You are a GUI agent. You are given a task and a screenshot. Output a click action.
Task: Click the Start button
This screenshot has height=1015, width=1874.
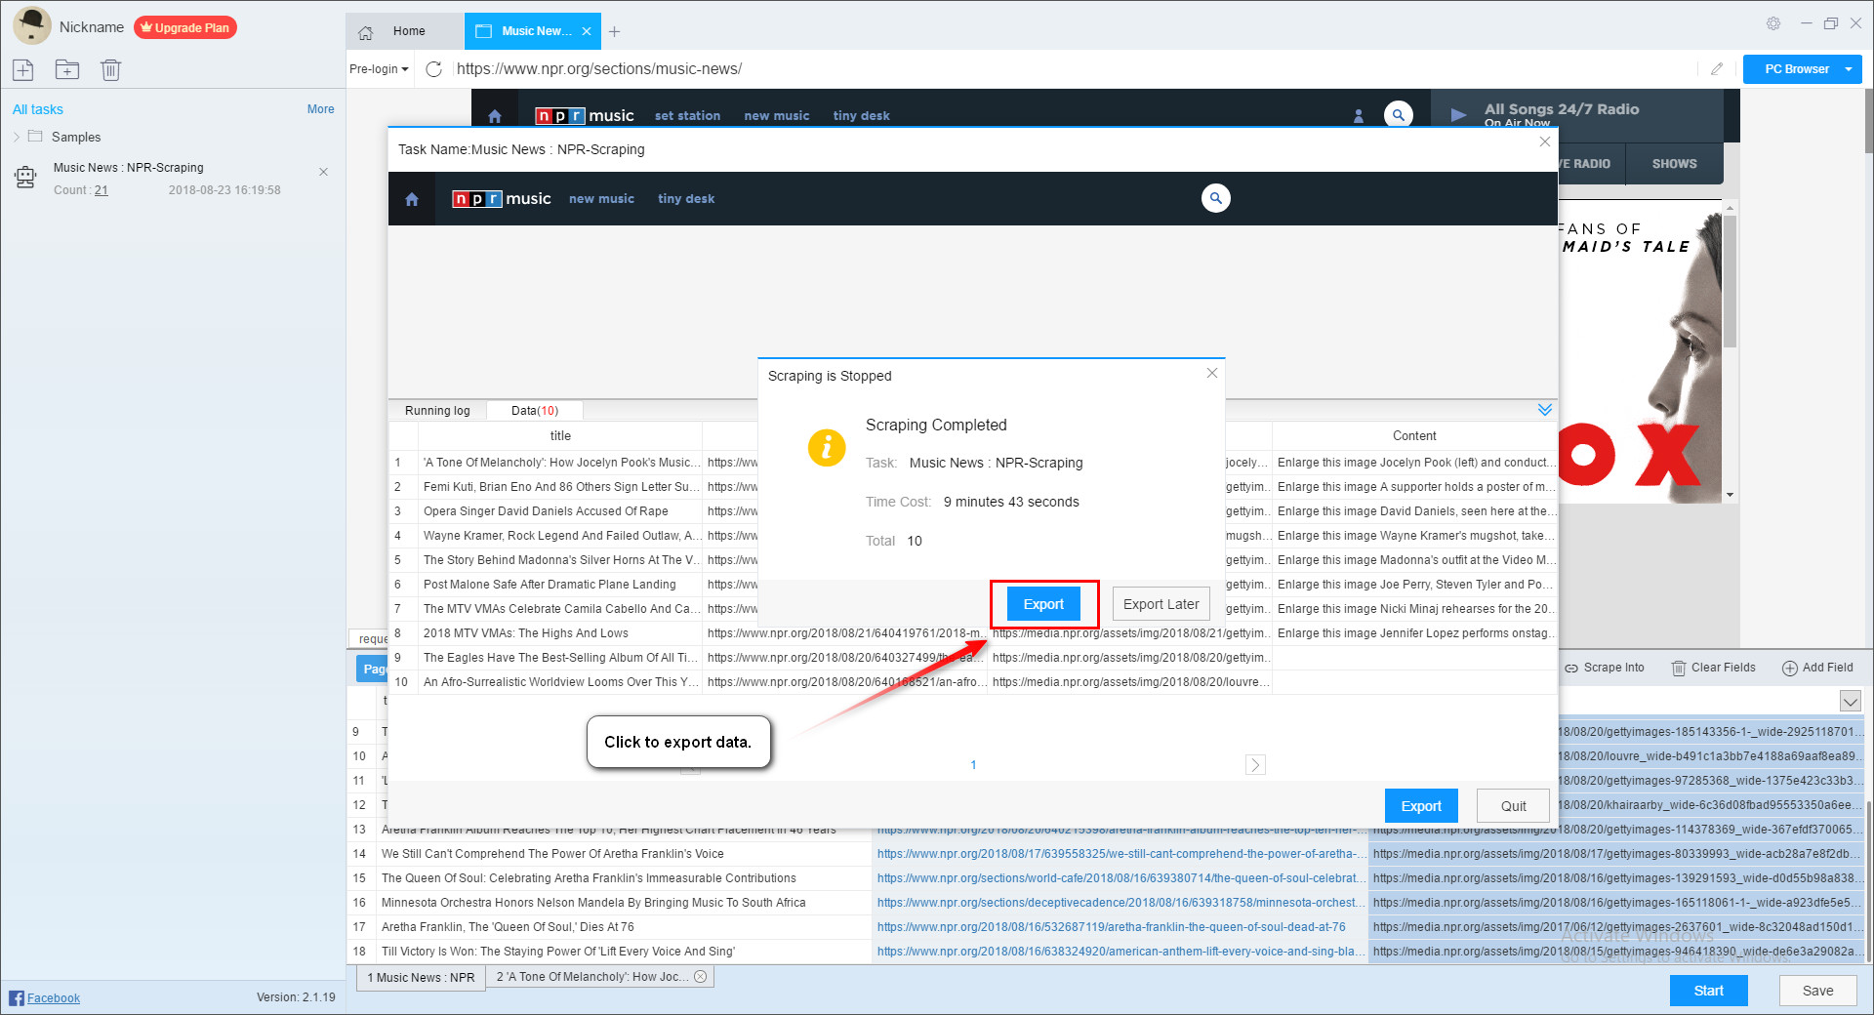coord(1708,991)
